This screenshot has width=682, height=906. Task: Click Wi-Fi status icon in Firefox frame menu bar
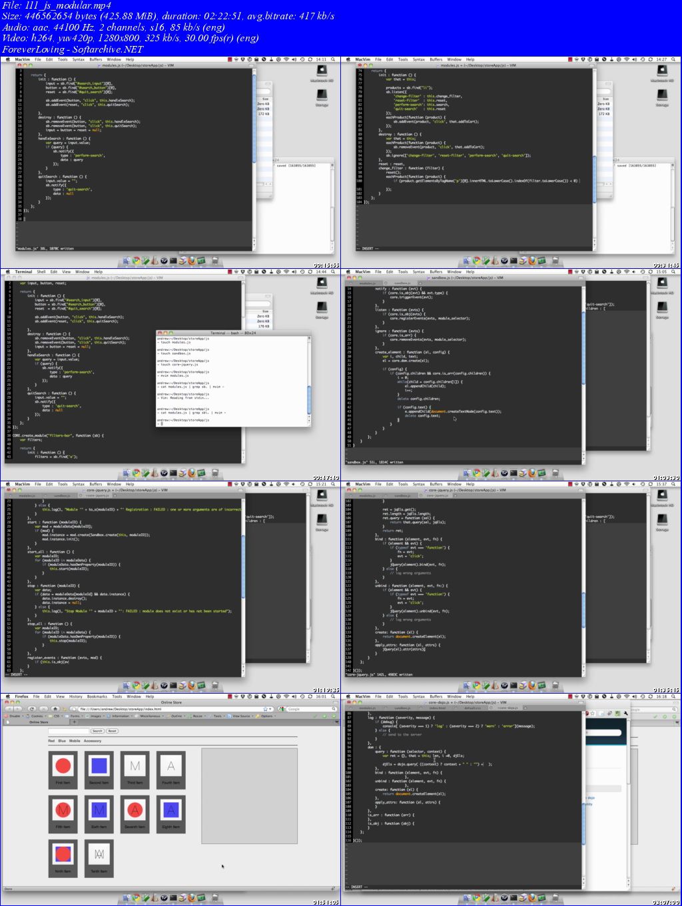[286, 696]
